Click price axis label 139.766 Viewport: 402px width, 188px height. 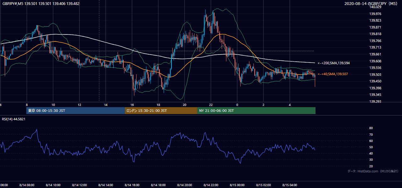[375, 41]
